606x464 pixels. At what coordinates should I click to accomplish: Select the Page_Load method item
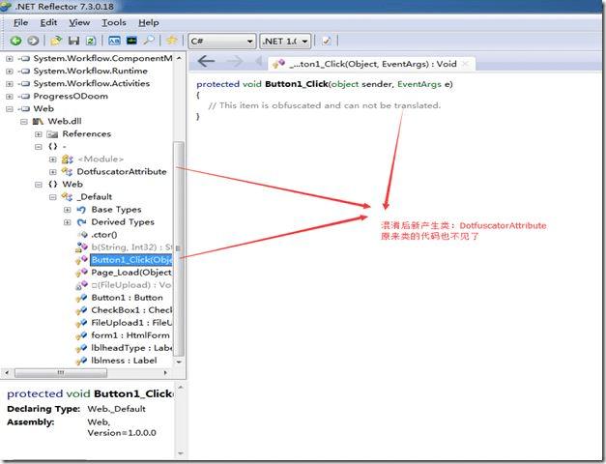pyautogui.click(x=131, y=273)
